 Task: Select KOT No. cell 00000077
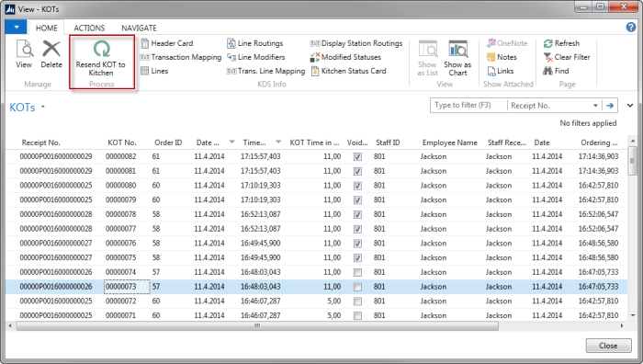click(121, 229)
